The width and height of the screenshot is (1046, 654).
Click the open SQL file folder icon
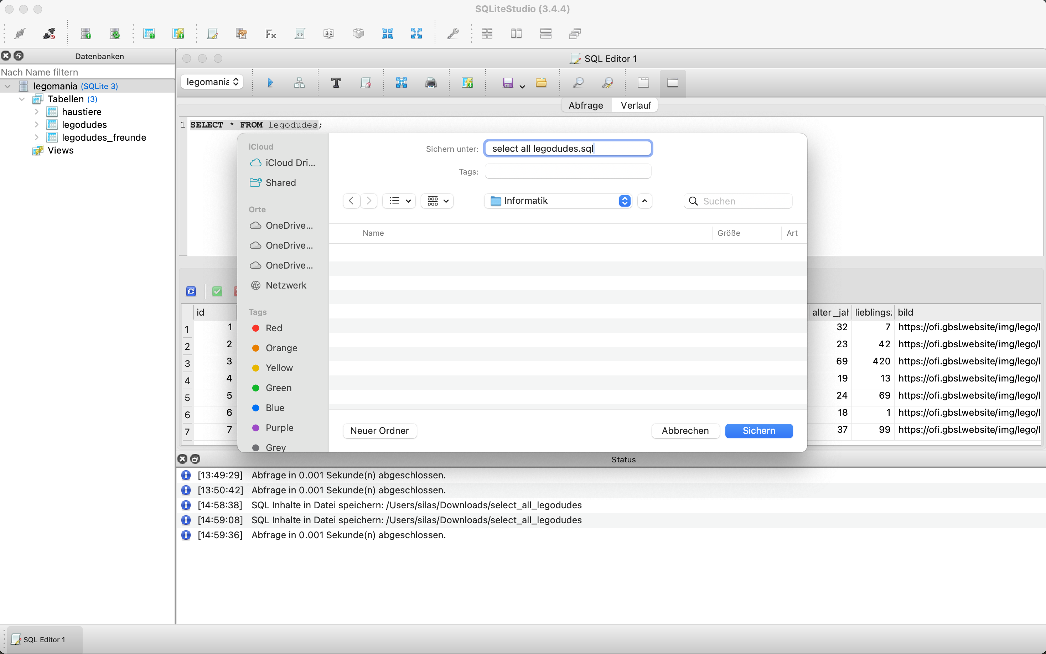click(541, 82)
